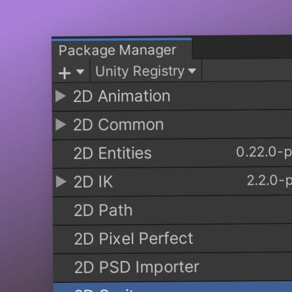
Task: Select the 2D Animation package
Action: click(x=172, y=96)
